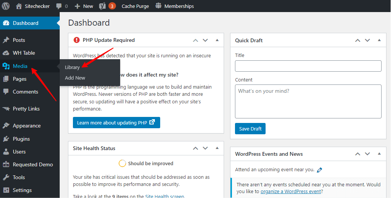Click the Users person icon

6,152
